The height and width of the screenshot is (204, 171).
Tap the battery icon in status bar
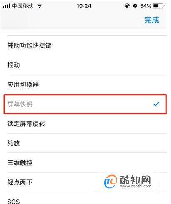[158, 6]
